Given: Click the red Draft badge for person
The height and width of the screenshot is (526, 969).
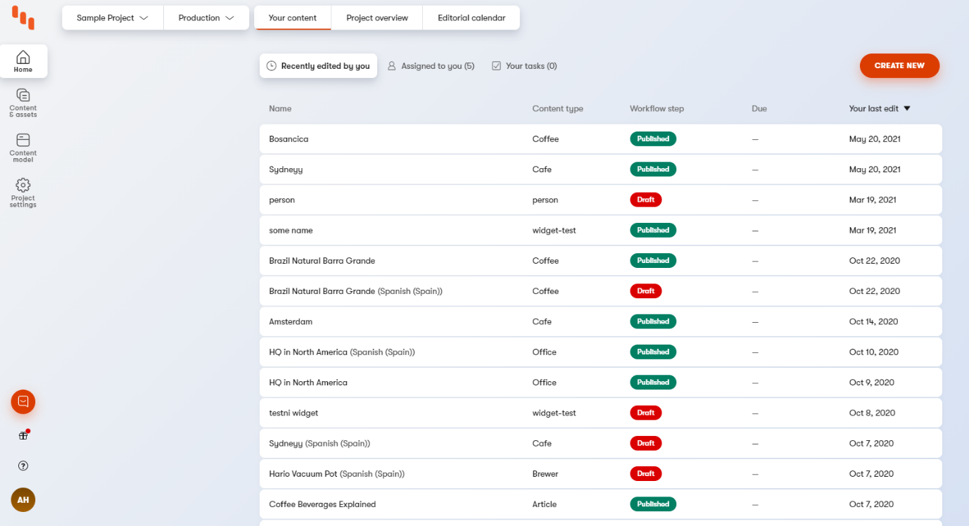Looking at the screenshot, I should tap(645, 200).
